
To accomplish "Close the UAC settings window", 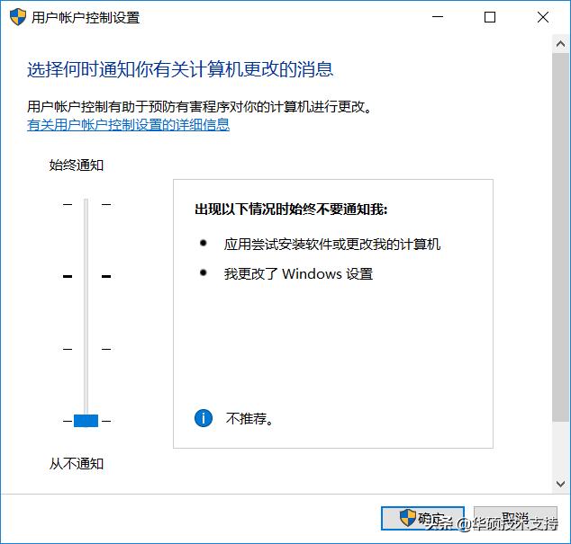I will pos(542,17).
